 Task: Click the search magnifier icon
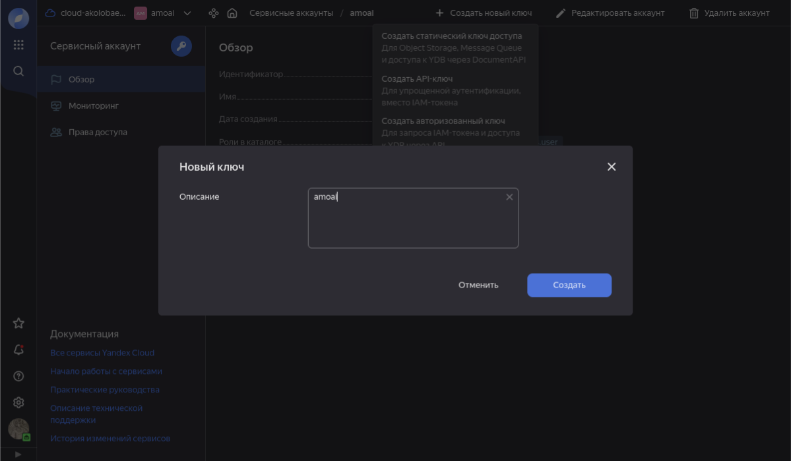[x=18, y=71]
